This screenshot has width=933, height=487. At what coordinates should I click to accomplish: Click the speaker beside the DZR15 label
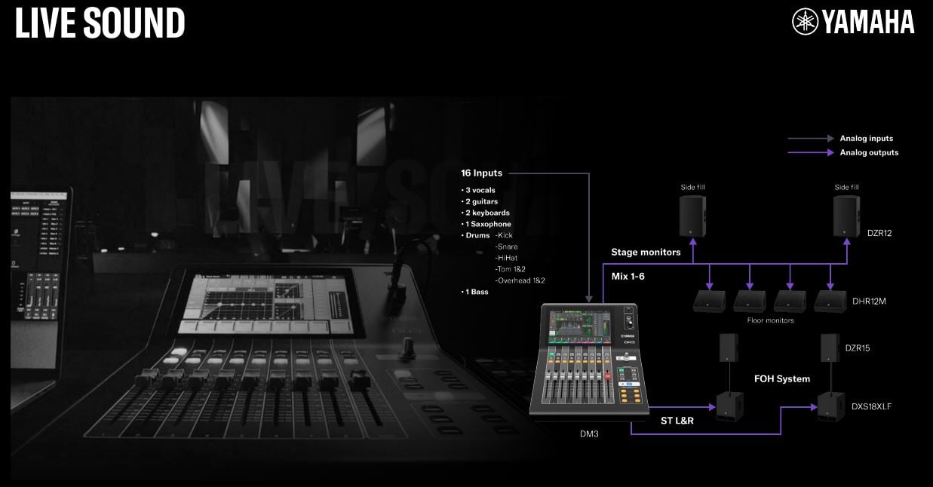point(830,348)
